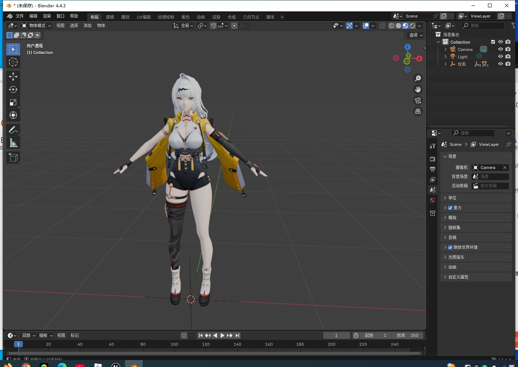This screenshot has width=518, height=367.
Task: Open the 文件 menu
Action: tap(20, 16)
